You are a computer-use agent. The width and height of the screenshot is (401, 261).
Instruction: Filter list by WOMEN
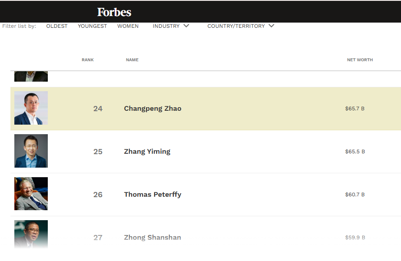click(128, 26)
